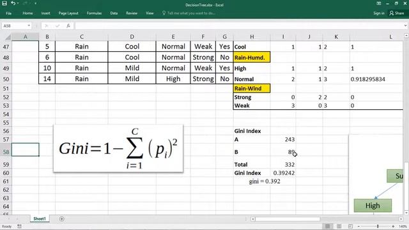Switch to Normal view icon

(327, 226)
